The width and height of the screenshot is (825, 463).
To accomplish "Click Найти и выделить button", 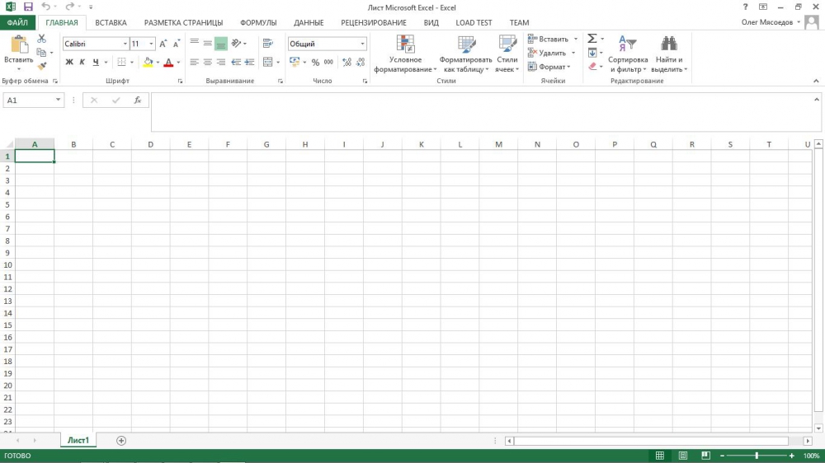I will click(x=668, y=54).
